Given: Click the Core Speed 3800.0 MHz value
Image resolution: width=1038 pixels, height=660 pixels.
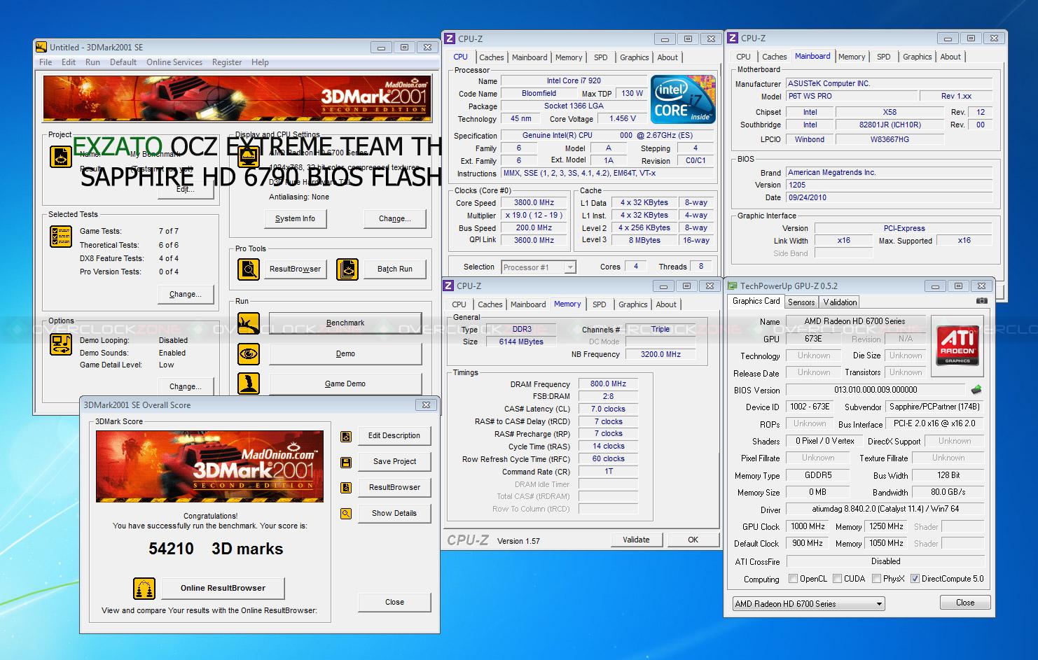Looking at the screenshot, I should tap(534, 203).
